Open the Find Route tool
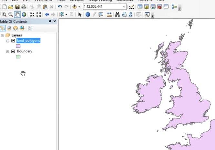215x150 pixels. point(124,15)
